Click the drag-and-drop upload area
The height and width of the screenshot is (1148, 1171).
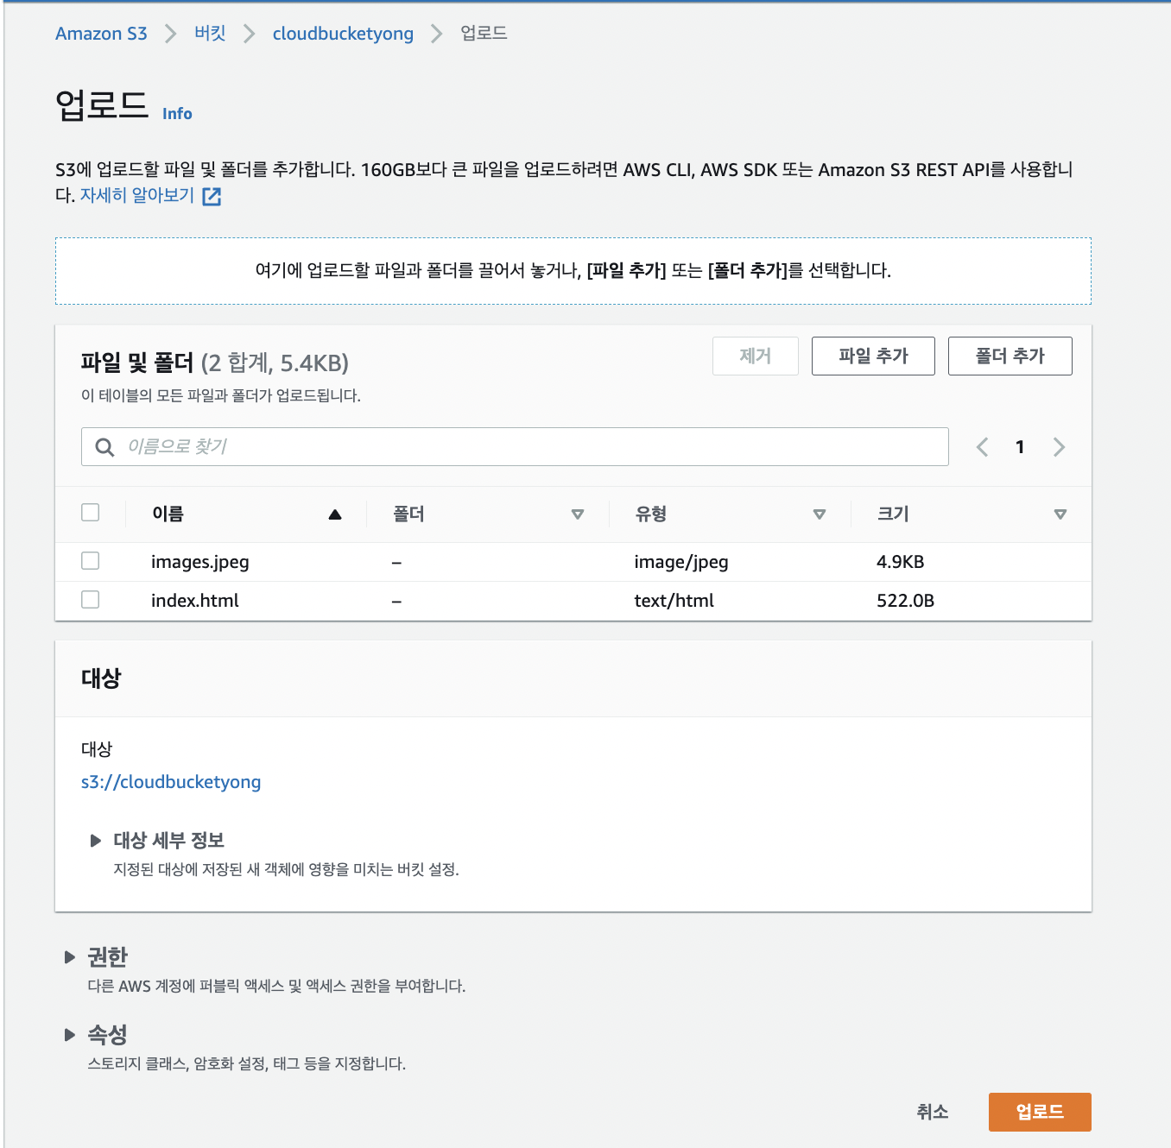[x=573, y=271]
